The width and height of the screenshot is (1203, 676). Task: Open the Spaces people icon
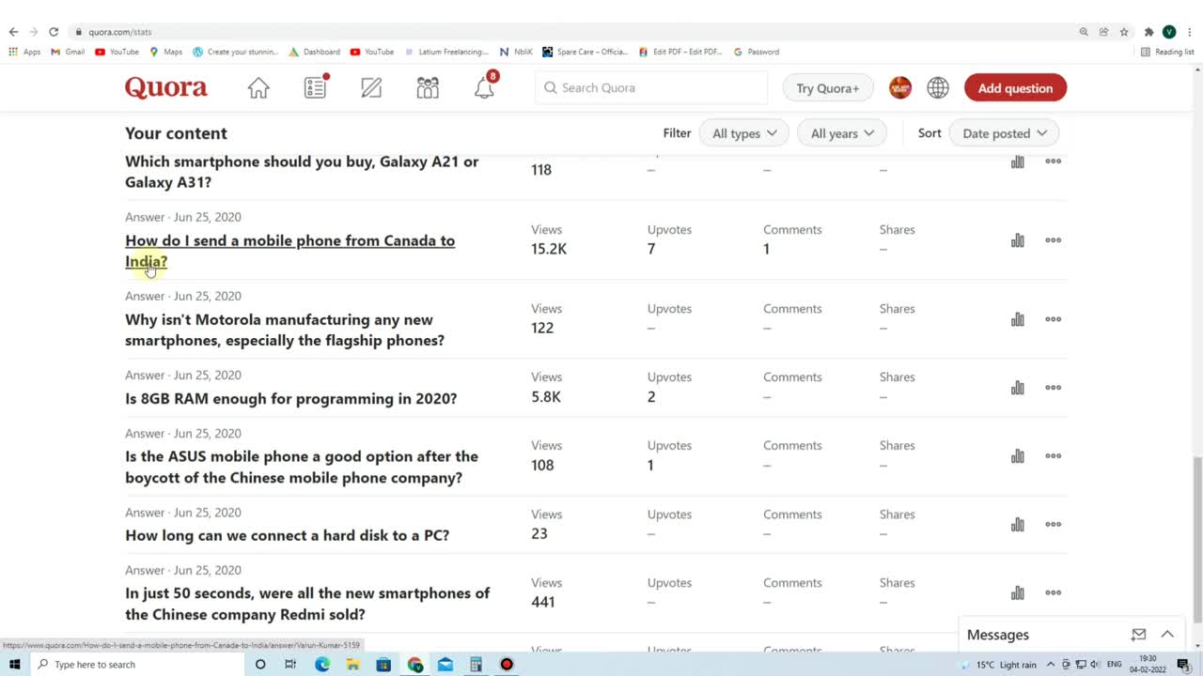428,88
